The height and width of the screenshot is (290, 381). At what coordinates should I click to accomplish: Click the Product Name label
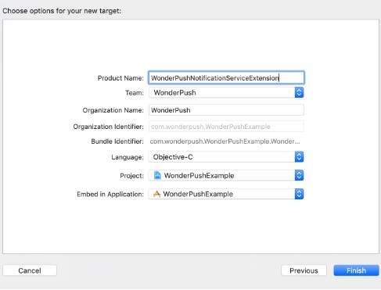(120, 78)
